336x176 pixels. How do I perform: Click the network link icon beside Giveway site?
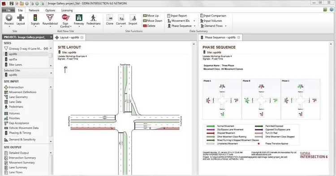coord(46,49)
